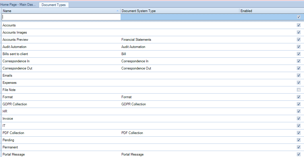Click the Name column sort arrow
304x157 pixels.
coord(117,11)
